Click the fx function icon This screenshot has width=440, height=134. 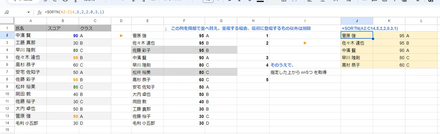point(40,12)
